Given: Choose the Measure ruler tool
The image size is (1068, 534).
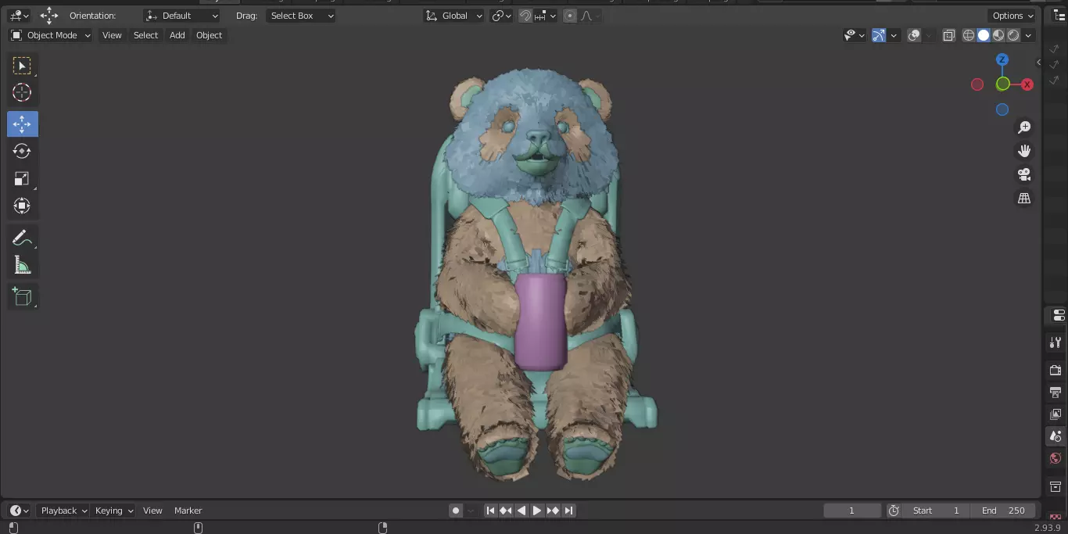Looking at the screenshot, I should point(22,265).
